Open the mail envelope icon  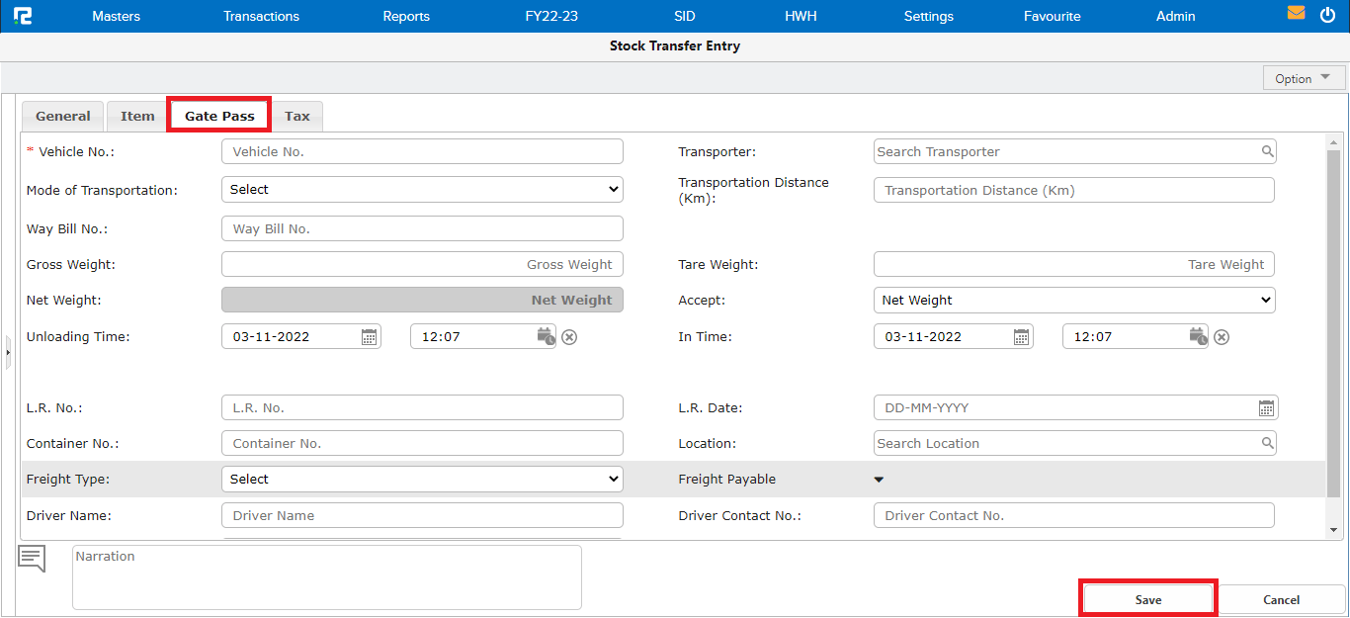tap(1296, 14)
